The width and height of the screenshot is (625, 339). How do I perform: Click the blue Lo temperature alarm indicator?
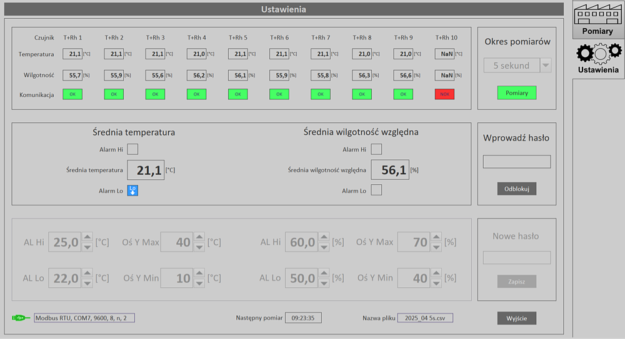click(x=132, y=190)
